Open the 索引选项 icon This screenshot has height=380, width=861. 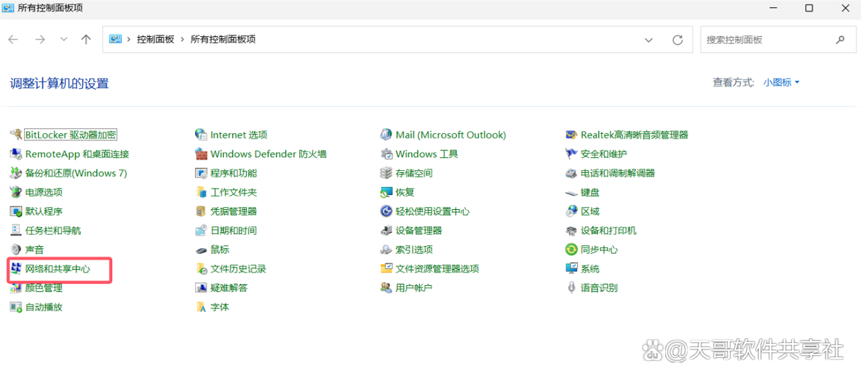[x=386, y=250]
